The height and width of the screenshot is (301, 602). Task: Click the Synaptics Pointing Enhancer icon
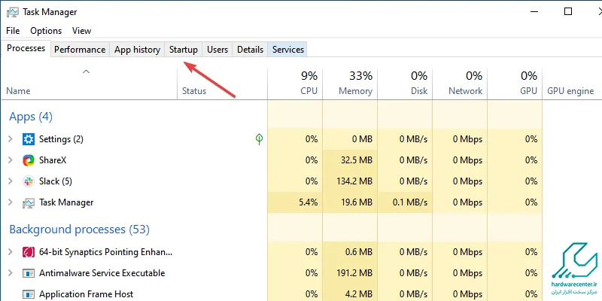[29, 252]
